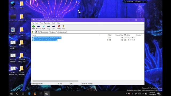Open Cortana search circle on taskbar
This screenshot has height=96, width=171.
17,94
